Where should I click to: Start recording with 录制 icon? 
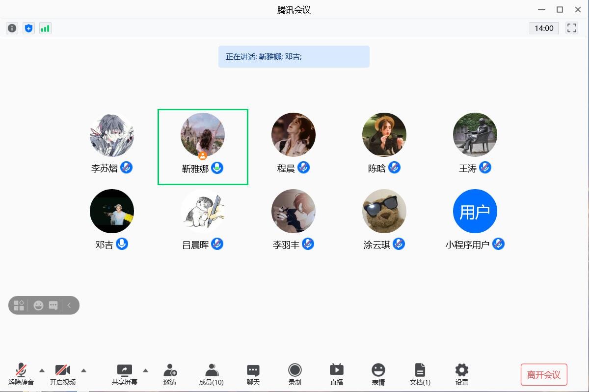coord(294,375)
